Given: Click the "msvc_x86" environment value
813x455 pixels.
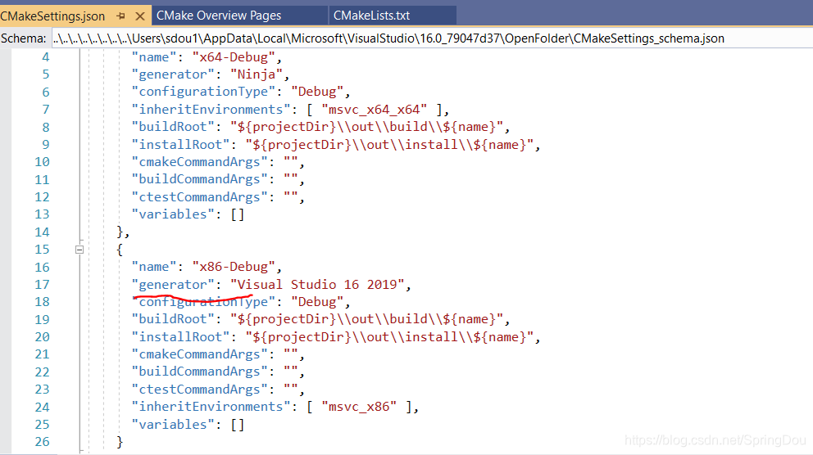Looking at the screenshot, I should (x=359, y=407).
